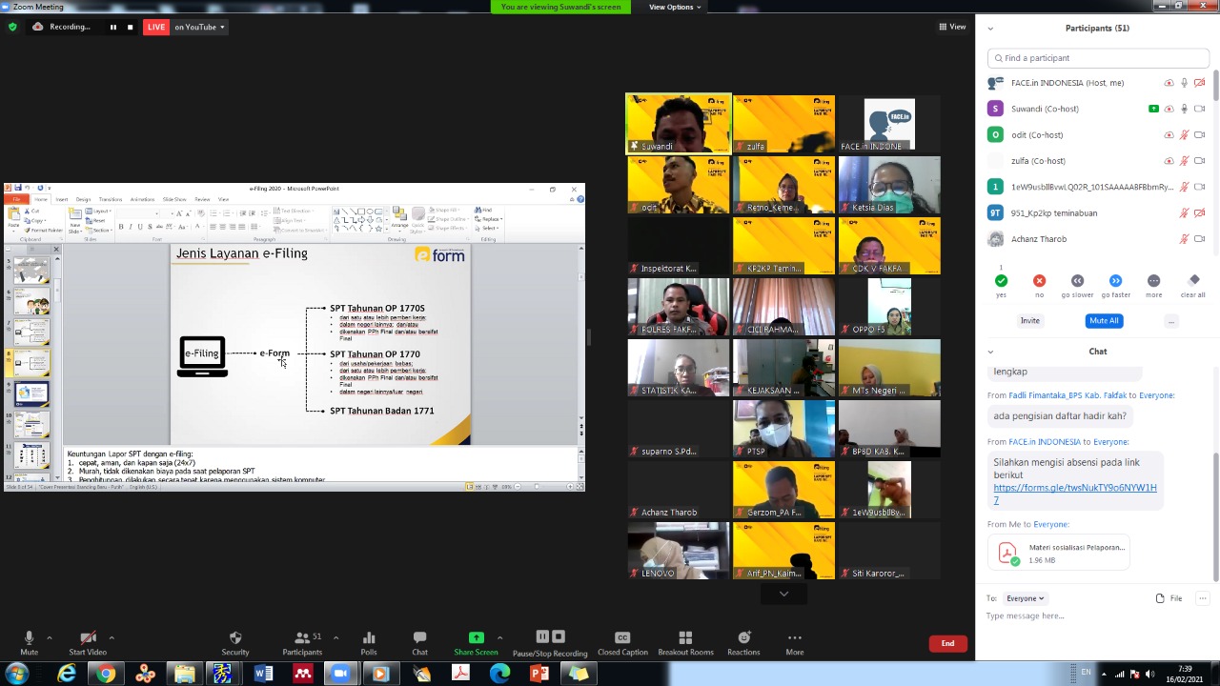Image resolution: width=1220 pixels, height=686 pixels.
Task: Click the 'Find a participant' search field
Action: [x=1098, y=58]
